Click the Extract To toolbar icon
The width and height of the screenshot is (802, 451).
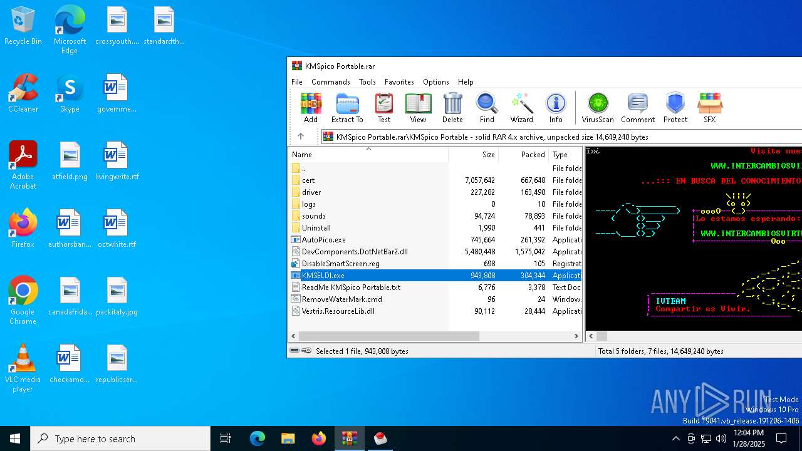point(347,108)
